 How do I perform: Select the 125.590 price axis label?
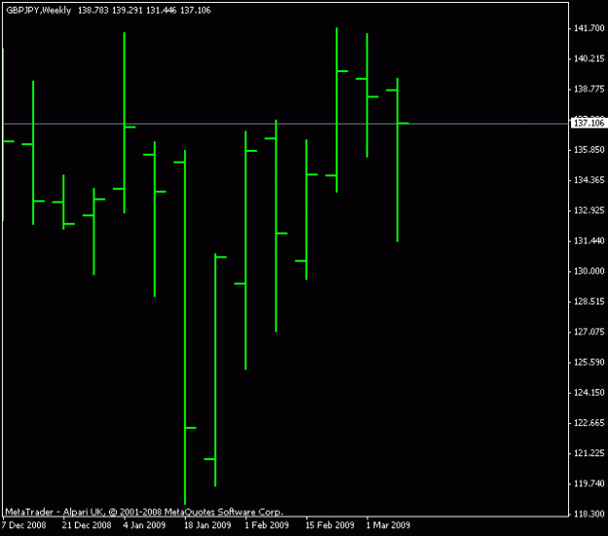click(x=589, y=362)
